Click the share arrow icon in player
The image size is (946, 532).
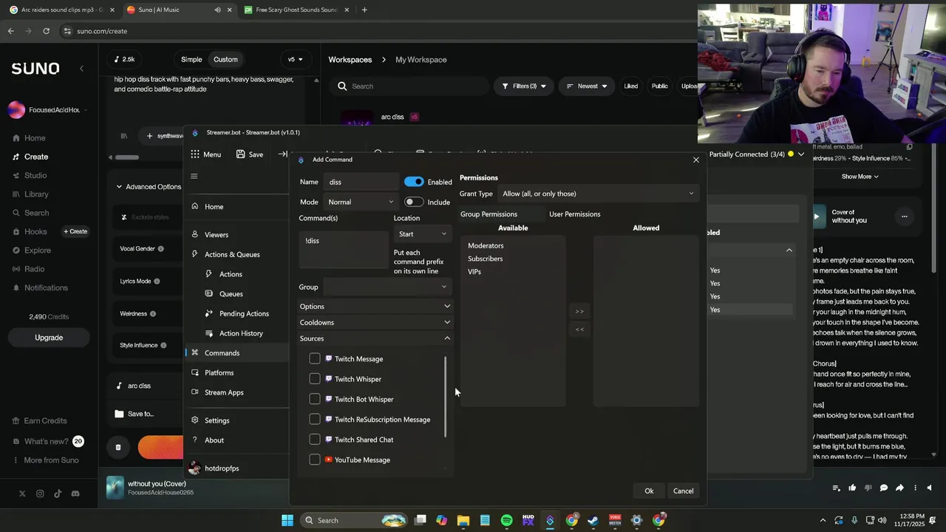click(x=899, y=488)
